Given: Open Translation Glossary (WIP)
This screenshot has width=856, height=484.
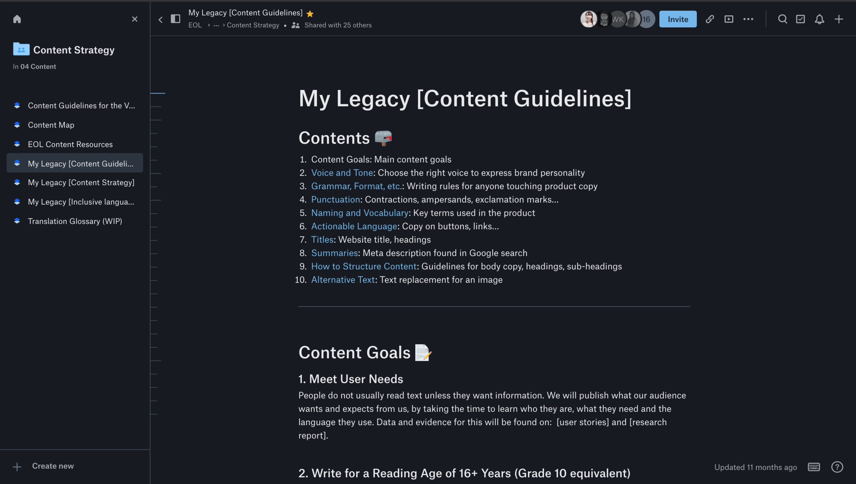Looking at the screenshot, I should pos(75,221).
